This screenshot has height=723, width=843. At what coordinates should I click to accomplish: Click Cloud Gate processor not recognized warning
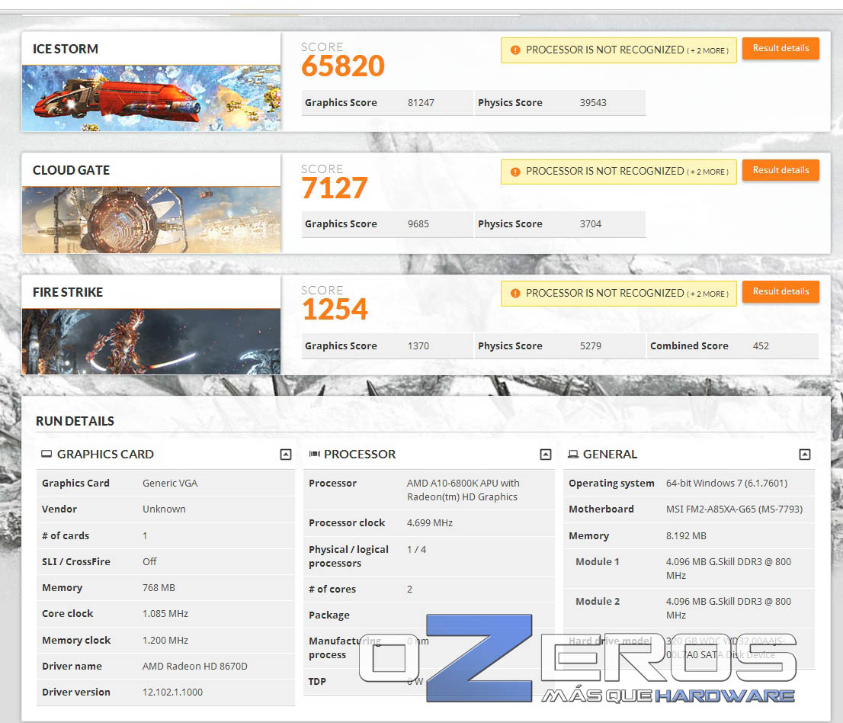click(619, 172)
